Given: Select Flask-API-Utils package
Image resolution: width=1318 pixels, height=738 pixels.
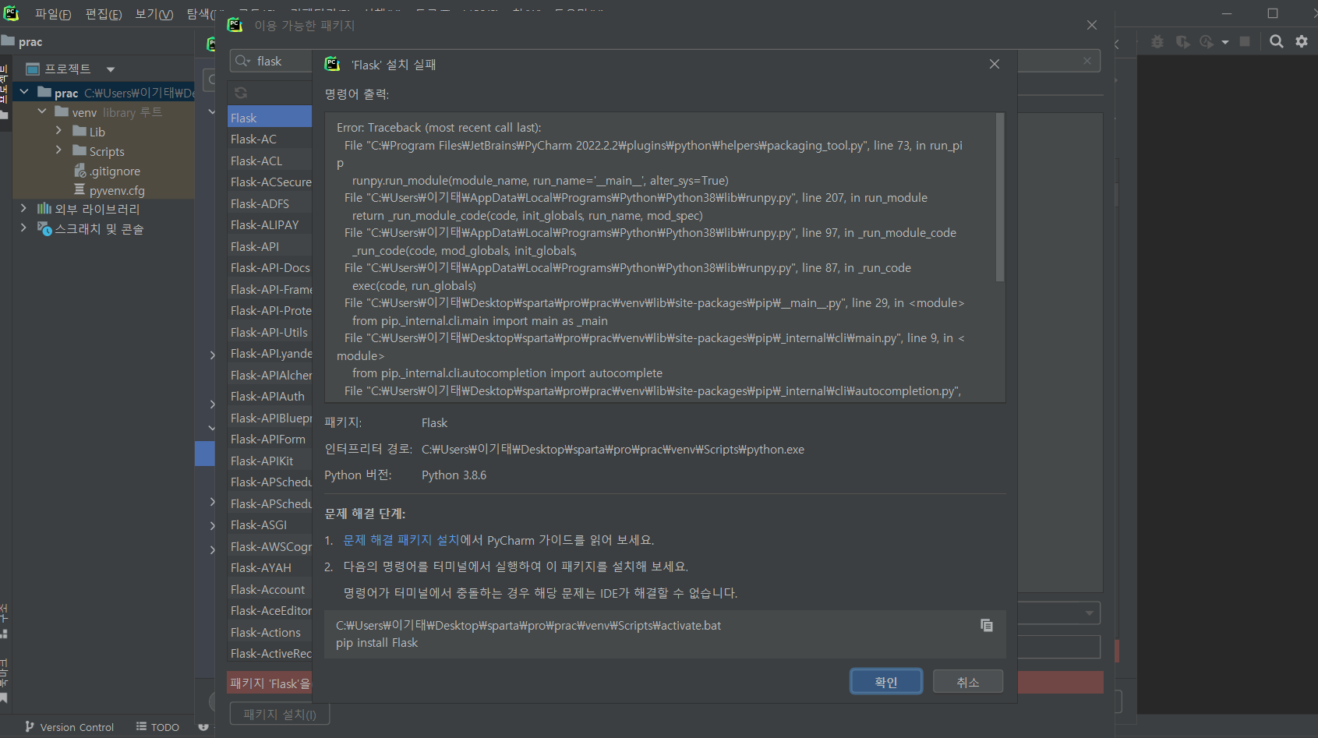Looking at the screenshot, I should pos(270,332).
